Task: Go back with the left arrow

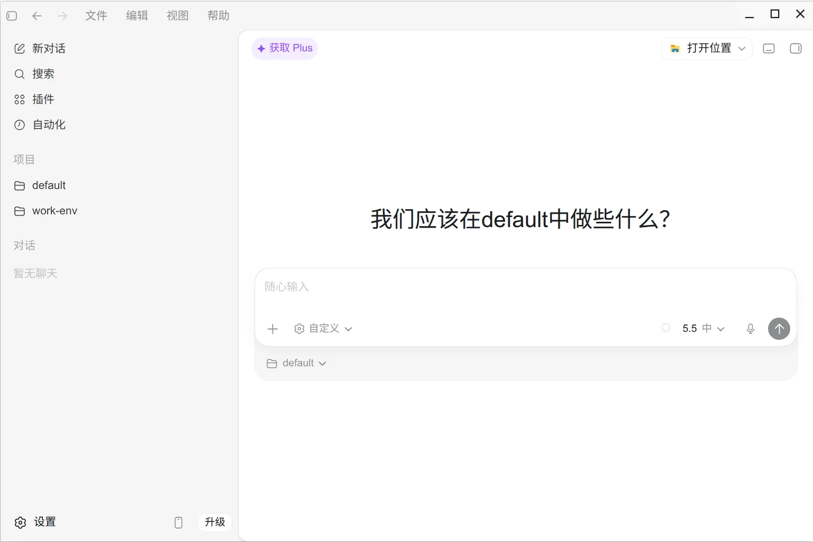Action: 37,16
